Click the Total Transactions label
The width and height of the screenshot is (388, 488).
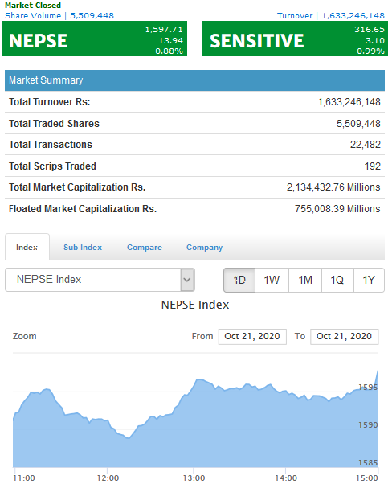click(x=51, y=145)
